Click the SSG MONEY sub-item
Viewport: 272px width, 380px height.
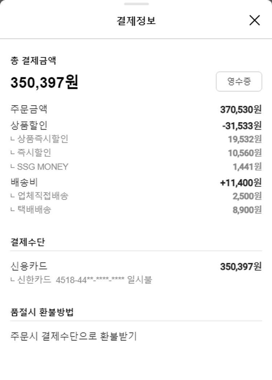(x=42, y=167)
